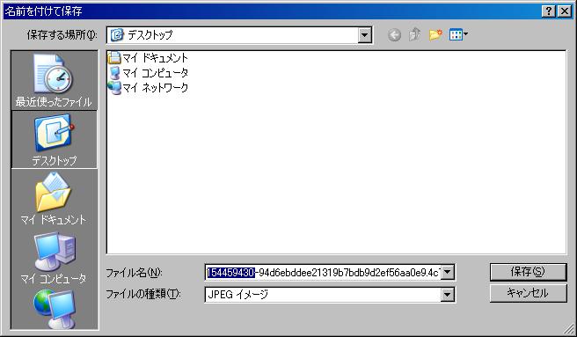Viewport: 577px width, 337px height.
Task: Click the デスクトップ icon in location box
Action: (x=117, y=35)
